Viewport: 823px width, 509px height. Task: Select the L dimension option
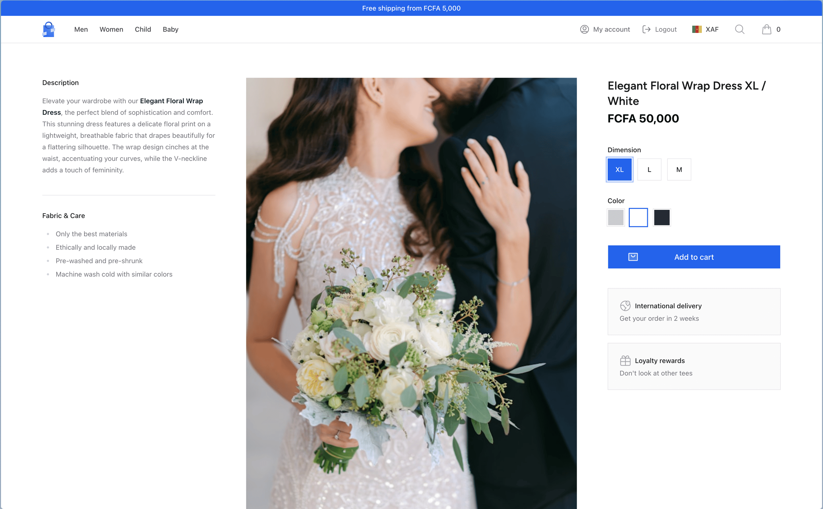(649, 170)
